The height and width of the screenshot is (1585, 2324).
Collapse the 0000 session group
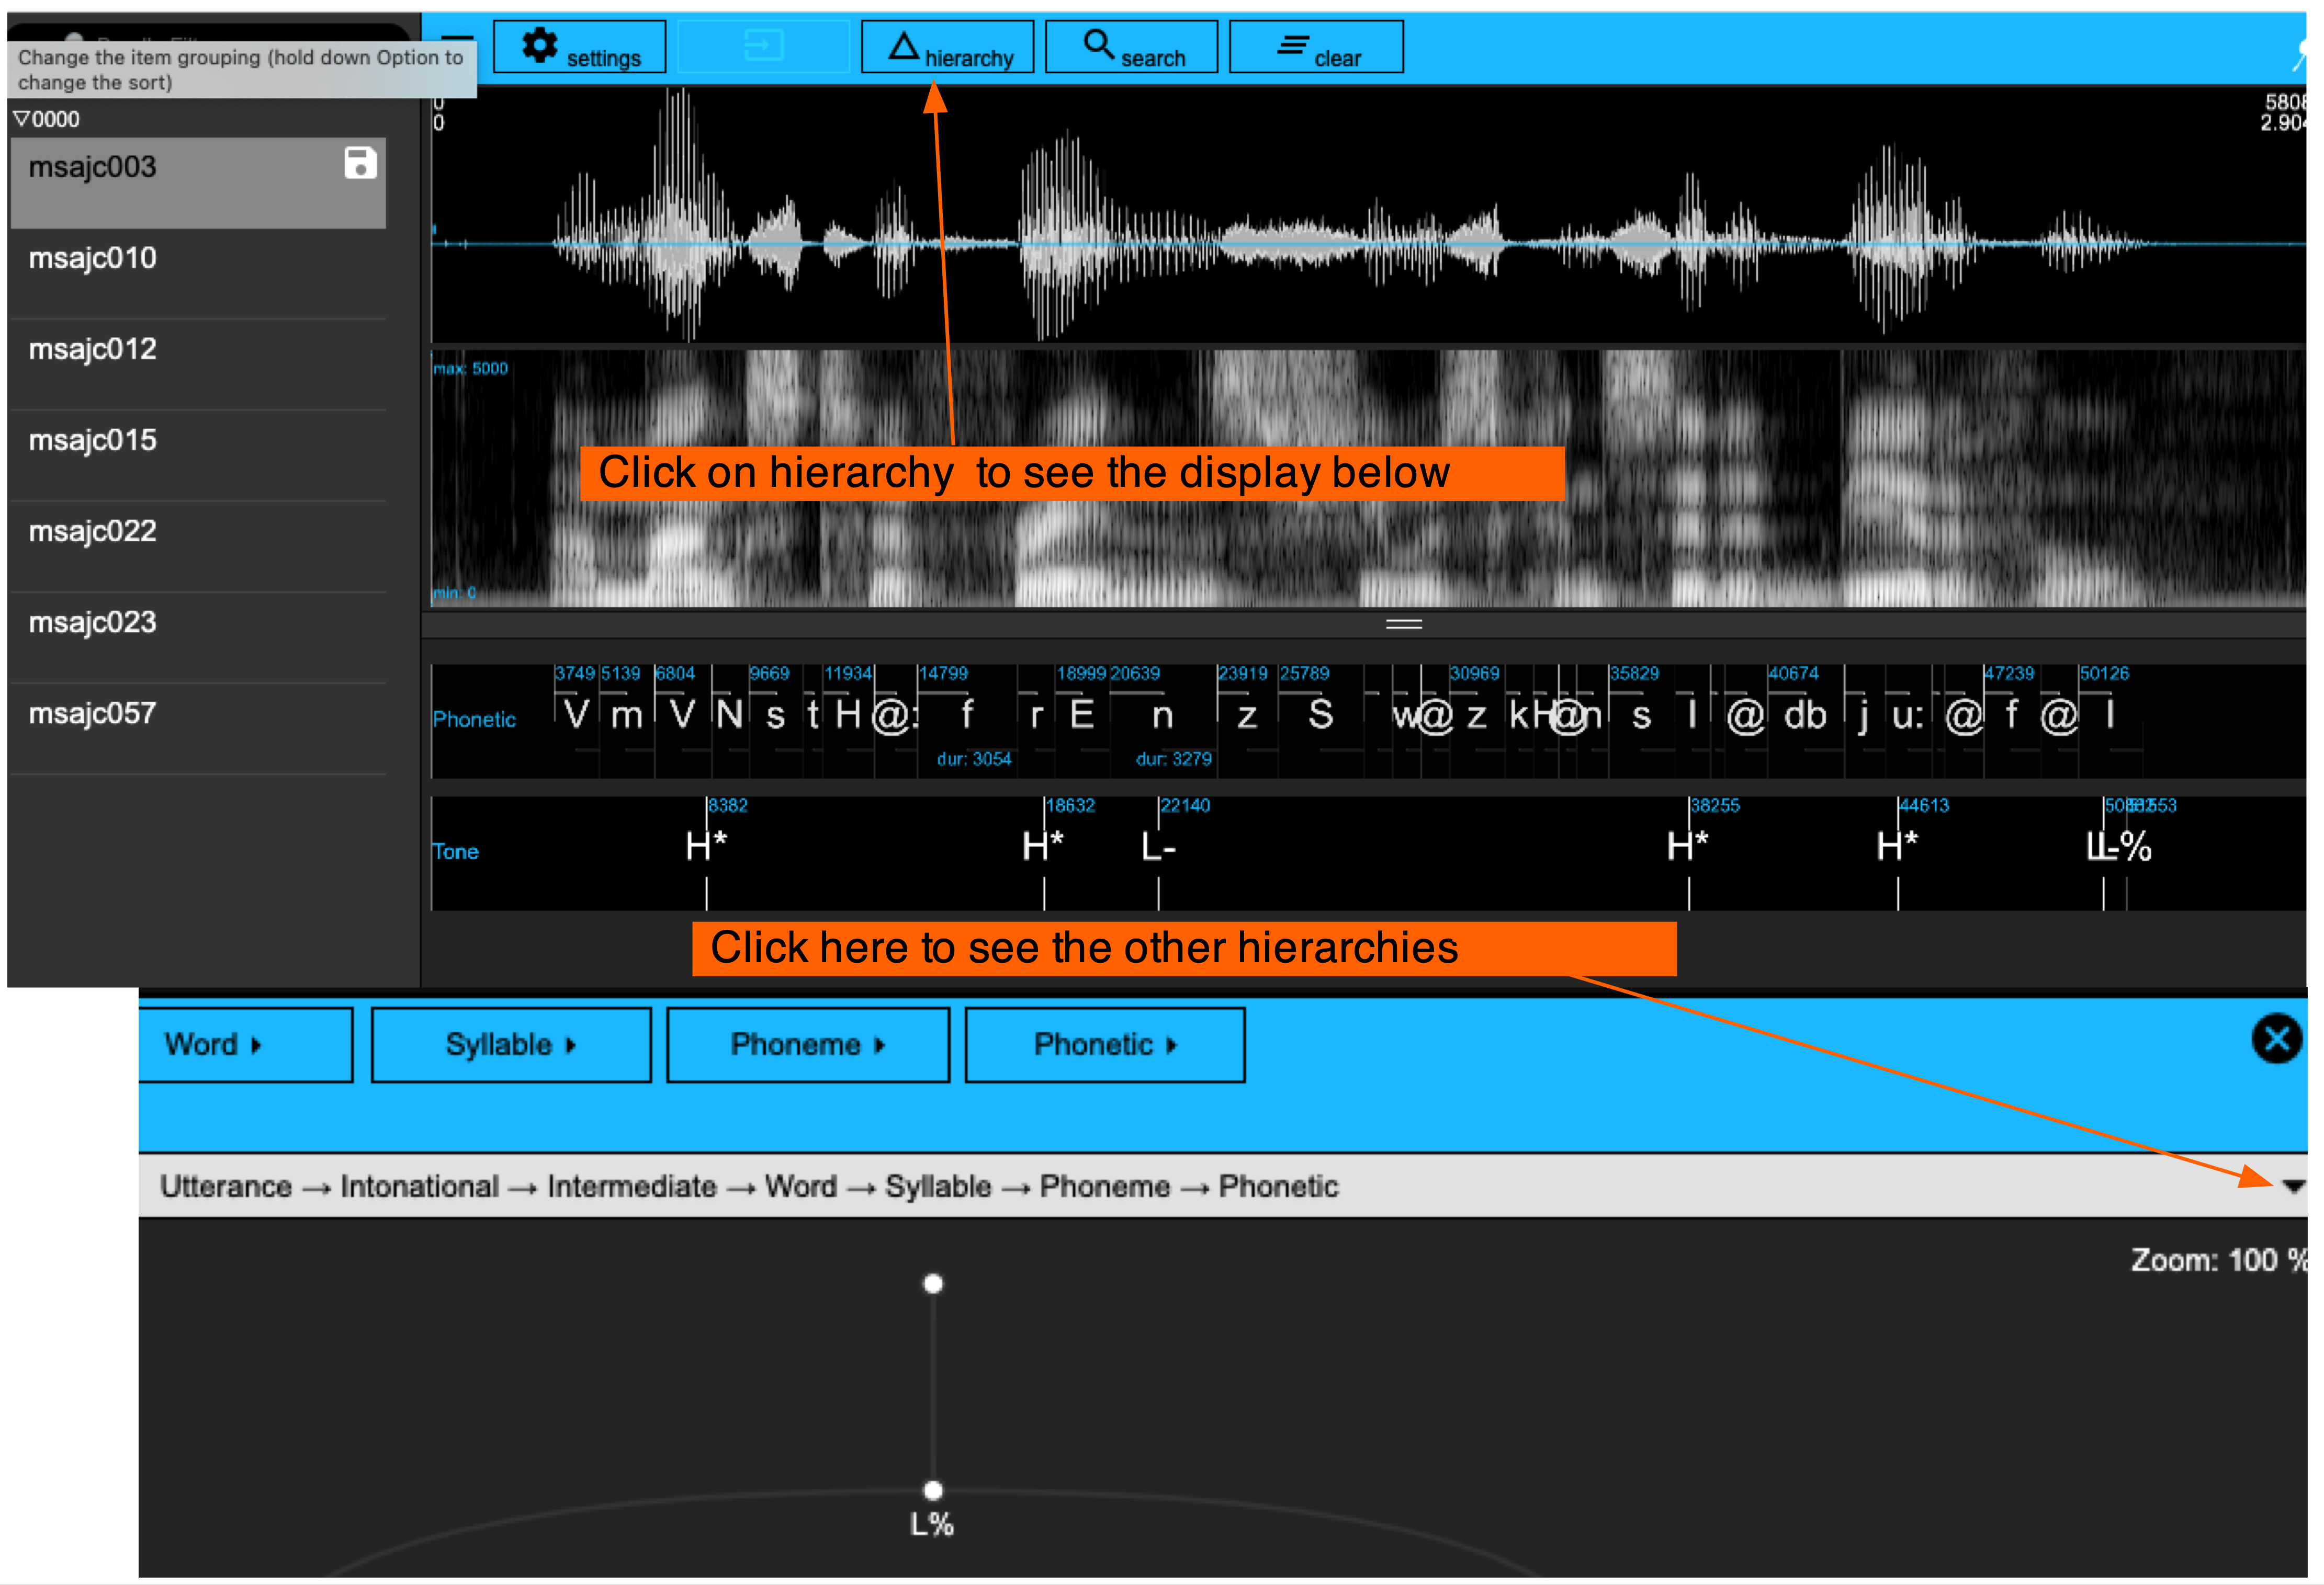coord(22,119)
